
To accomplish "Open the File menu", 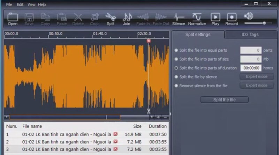I will point(9,5).
